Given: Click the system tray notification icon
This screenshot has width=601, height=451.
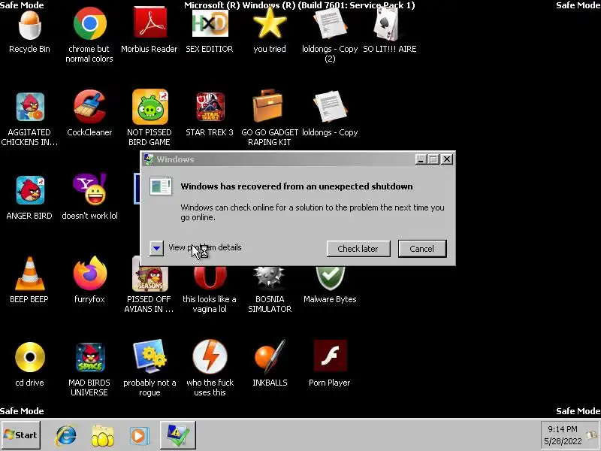Looking at the screenshot, I should pos(592,435).
